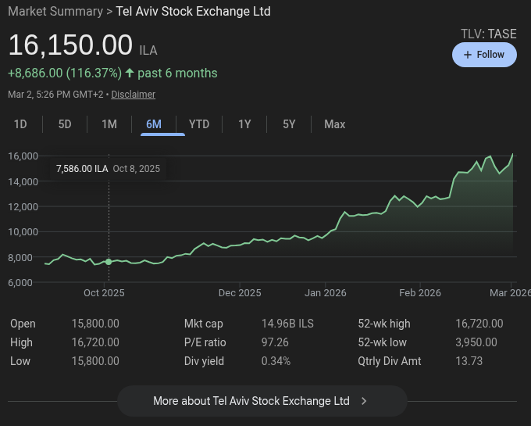Image resolution: width=531 pixels, height=426 pixels.
Task: Click the 7,586.00 ILA price tooltip
Action: coord(82,169)
